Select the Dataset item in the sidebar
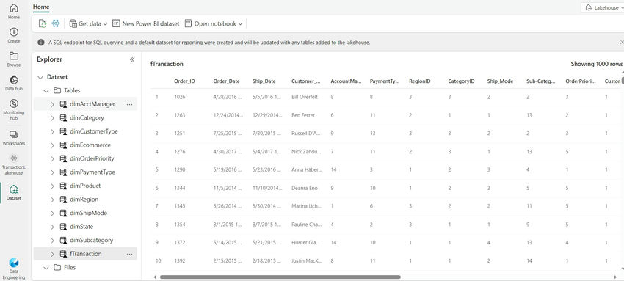 pyautogui.click(x=13, y=191)
